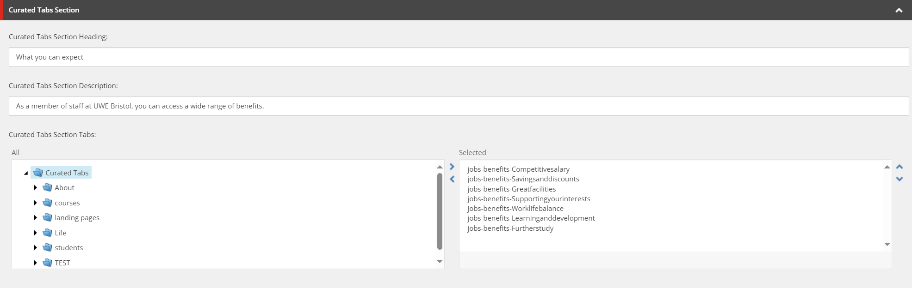Viewport: 912px width, 288px height.
Task: Click the All tree scrollbar thumb
Action: [440, 211]
